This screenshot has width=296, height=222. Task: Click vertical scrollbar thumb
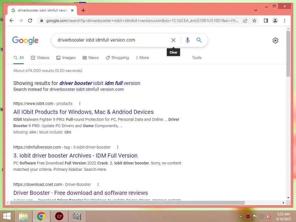pos(288,54)
